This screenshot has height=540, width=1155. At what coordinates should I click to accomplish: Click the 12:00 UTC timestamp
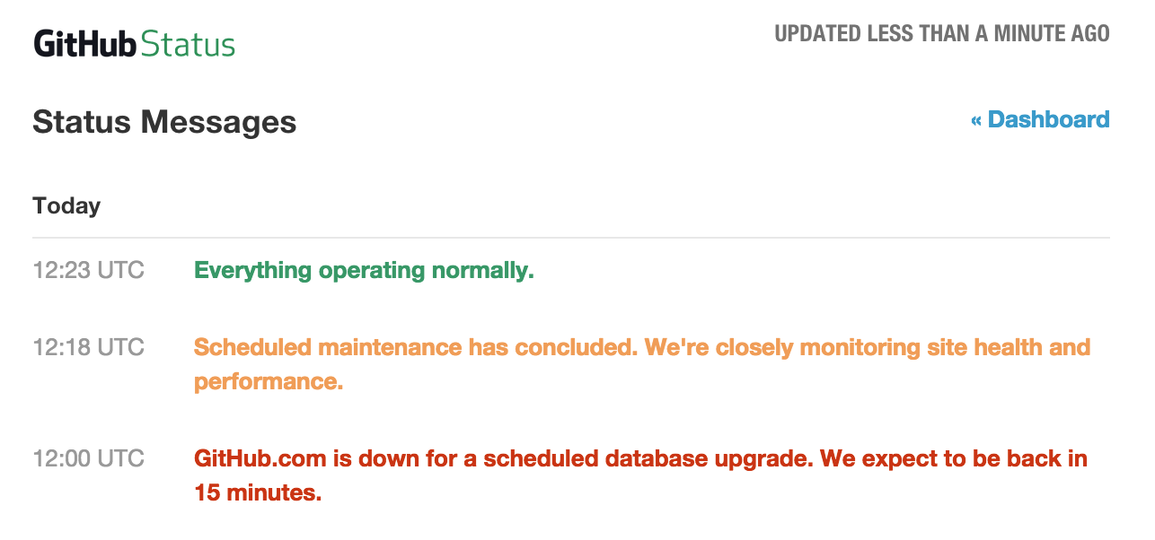88,459
